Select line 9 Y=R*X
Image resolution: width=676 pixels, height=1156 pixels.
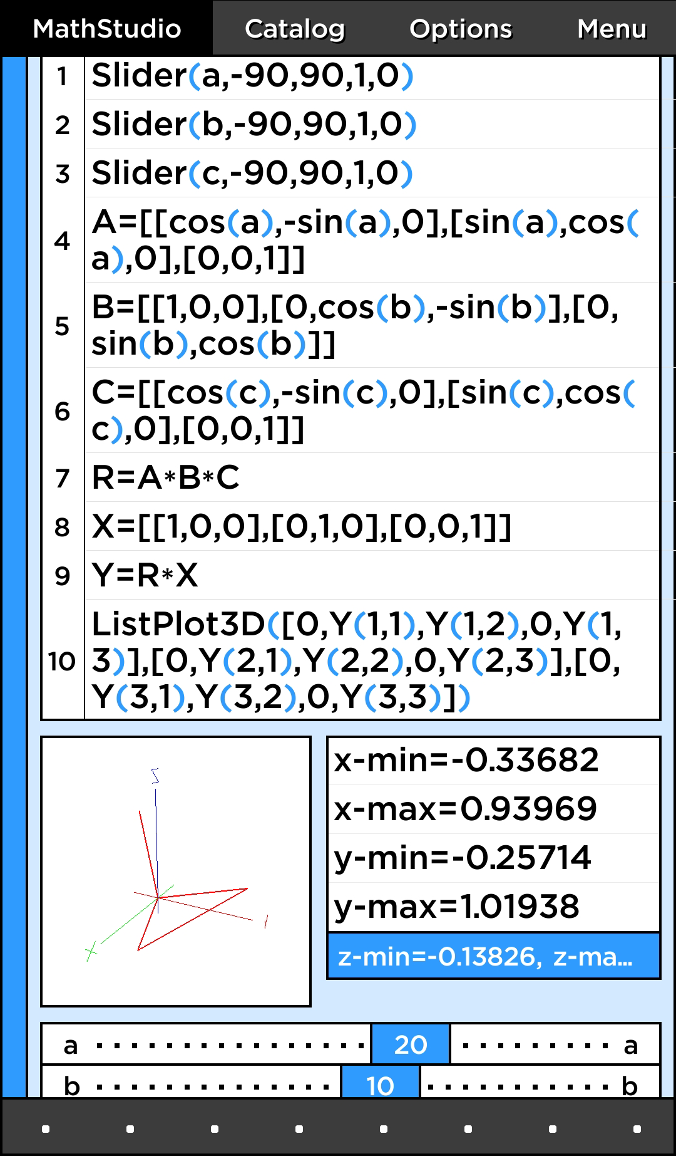(372, 575)
